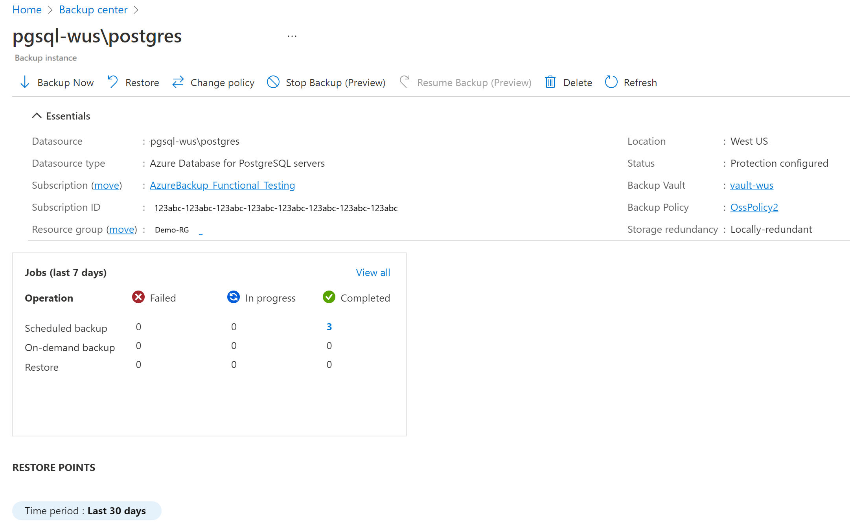Click the three-dot more options menu
The height and width of the screenshot is (530, 850).
[x=292, y=36]
